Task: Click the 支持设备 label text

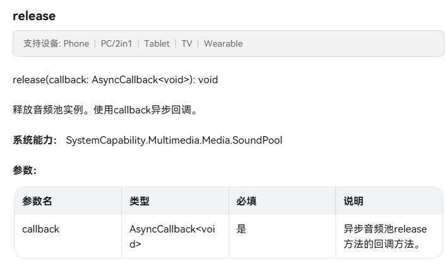Action: (x=41, y=44)
